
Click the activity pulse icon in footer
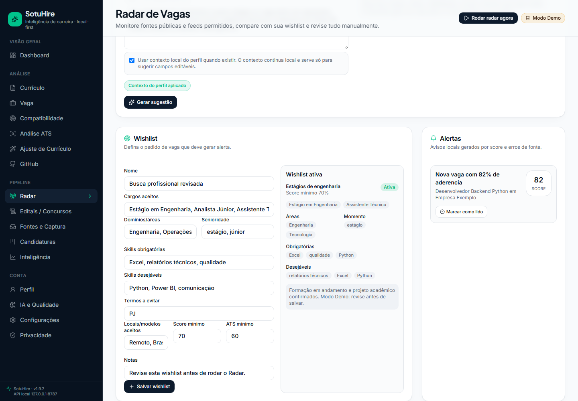[x=9, y=389]
